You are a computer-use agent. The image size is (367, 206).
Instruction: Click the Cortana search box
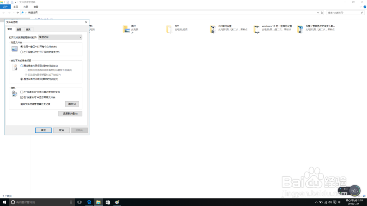[42, 202]
